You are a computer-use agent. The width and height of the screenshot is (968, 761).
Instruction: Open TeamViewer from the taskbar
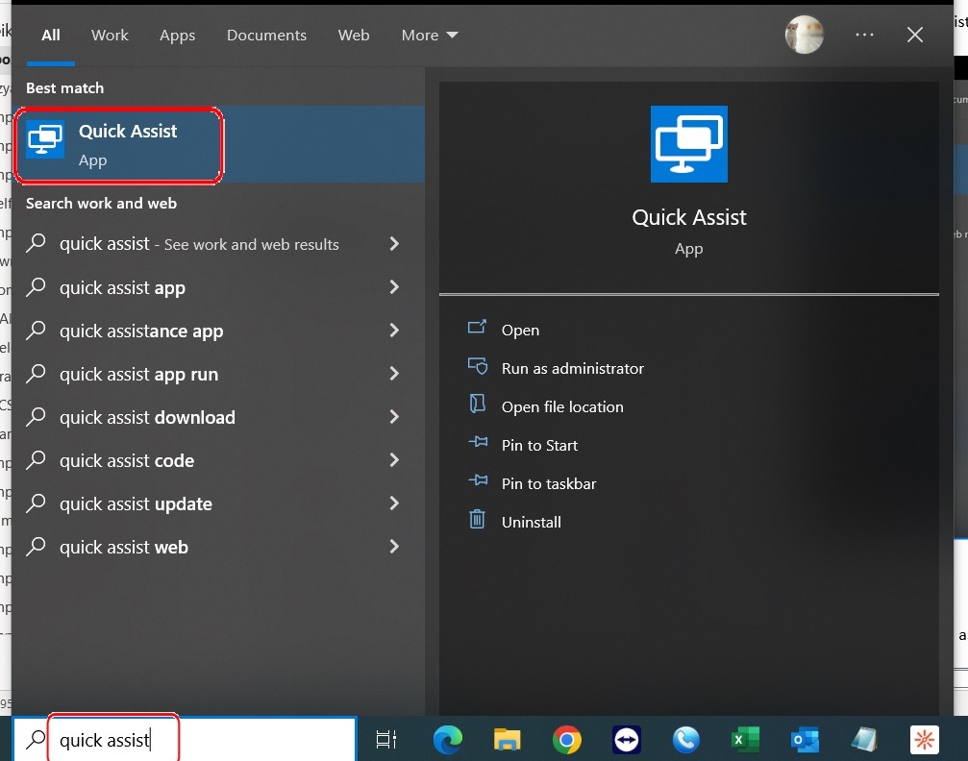(627, 739)
